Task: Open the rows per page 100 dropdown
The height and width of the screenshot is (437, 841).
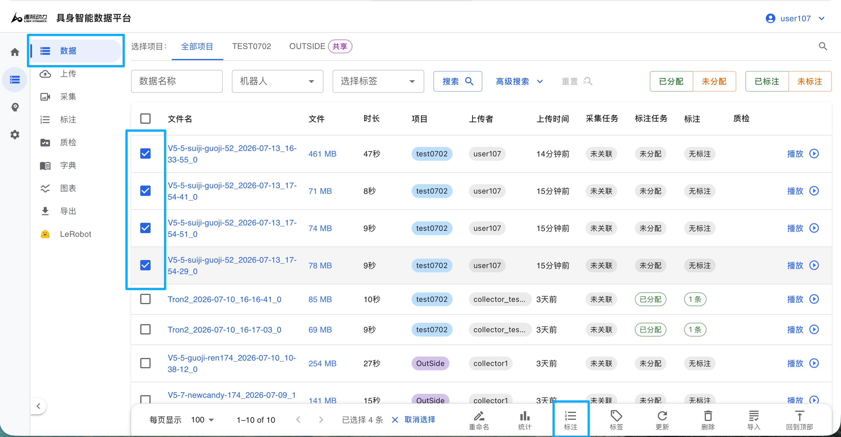Action: click(x=202, y=420)
